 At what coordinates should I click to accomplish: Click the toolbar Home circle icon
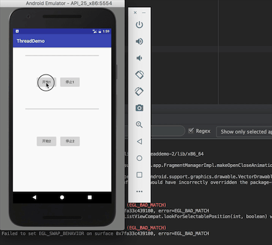[x=139, y=158]
